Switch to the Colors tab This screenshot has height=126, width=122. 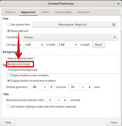[45, 12]
